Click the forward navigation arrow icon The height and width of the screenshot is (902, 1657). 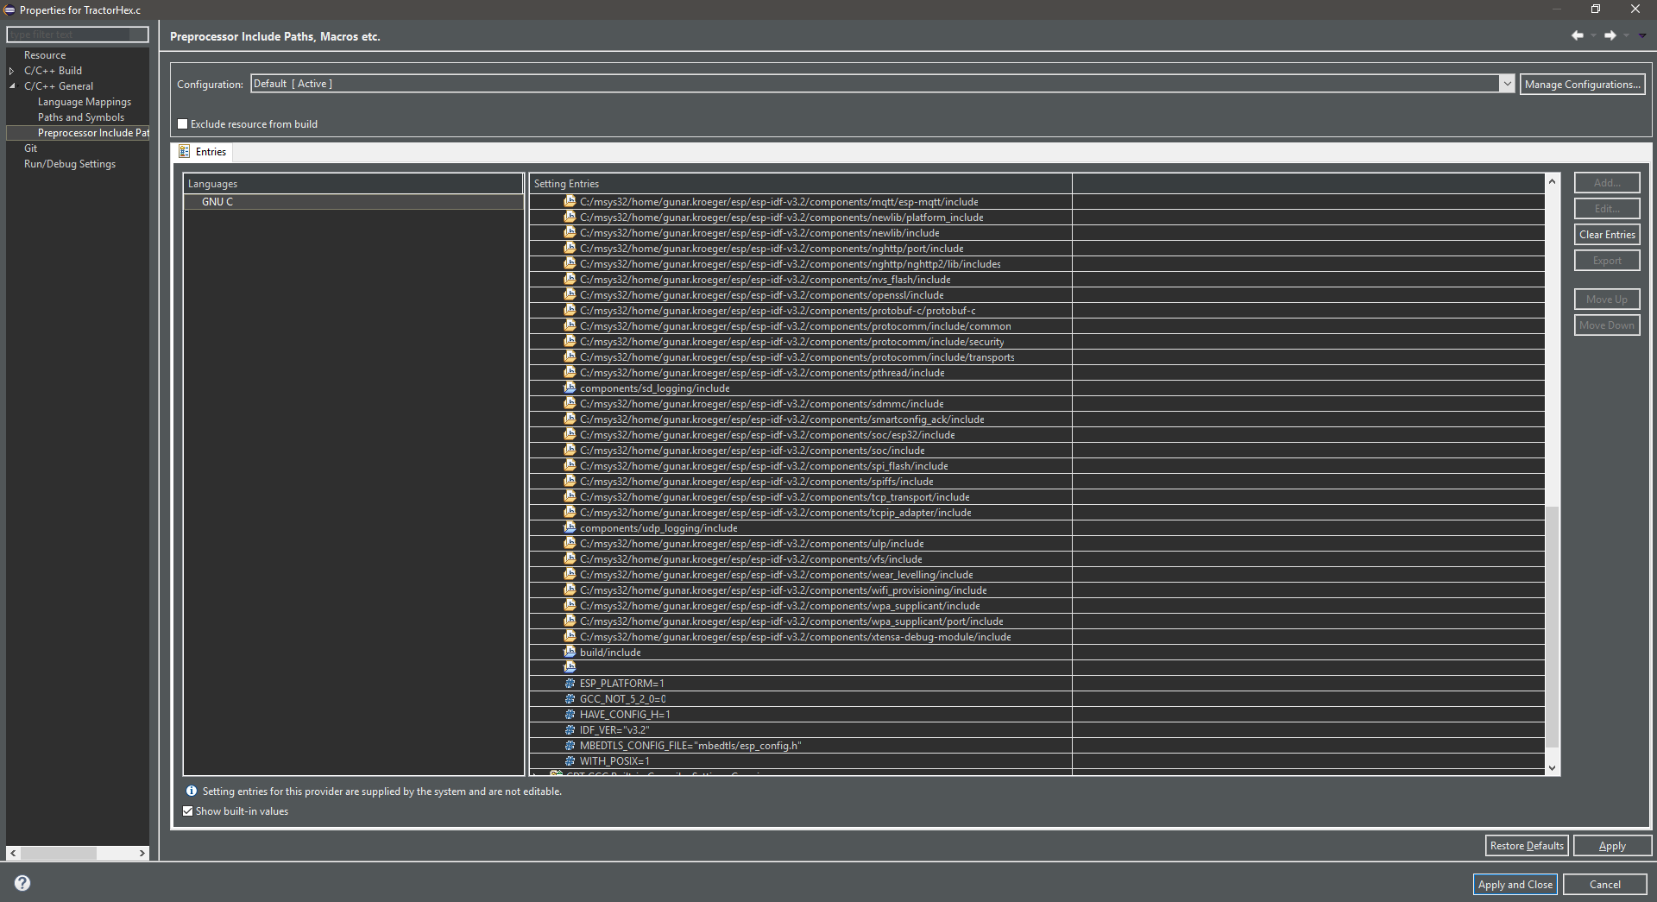tap(1610, 35)
